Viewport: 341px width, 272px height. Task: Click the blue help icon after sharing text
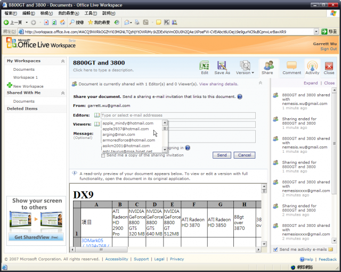tap(240, 97)
